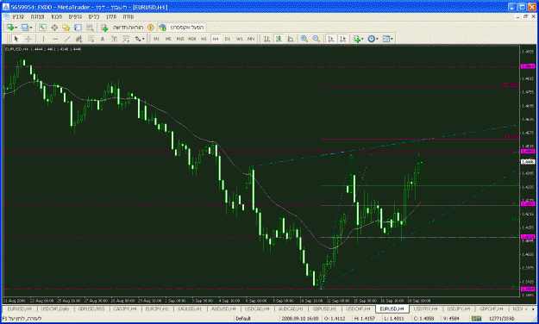
Task: Select the Equidistant Channel tool
Action: pyautogui.click(x=78, y=39)
